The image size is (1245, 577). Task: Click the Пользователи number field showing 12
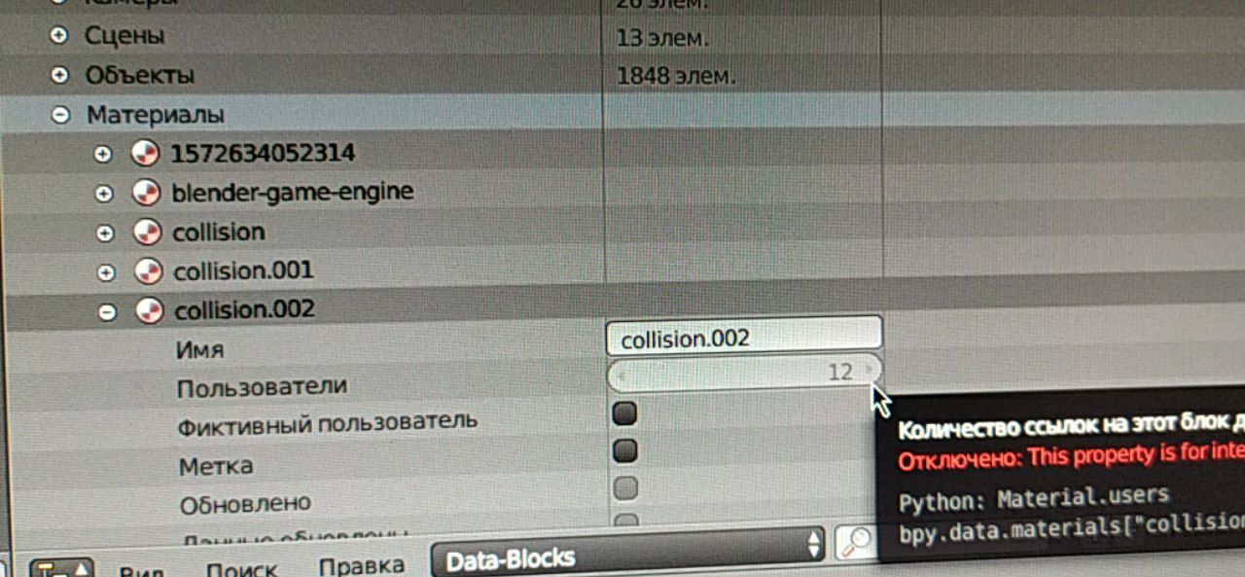click(744, 372)
